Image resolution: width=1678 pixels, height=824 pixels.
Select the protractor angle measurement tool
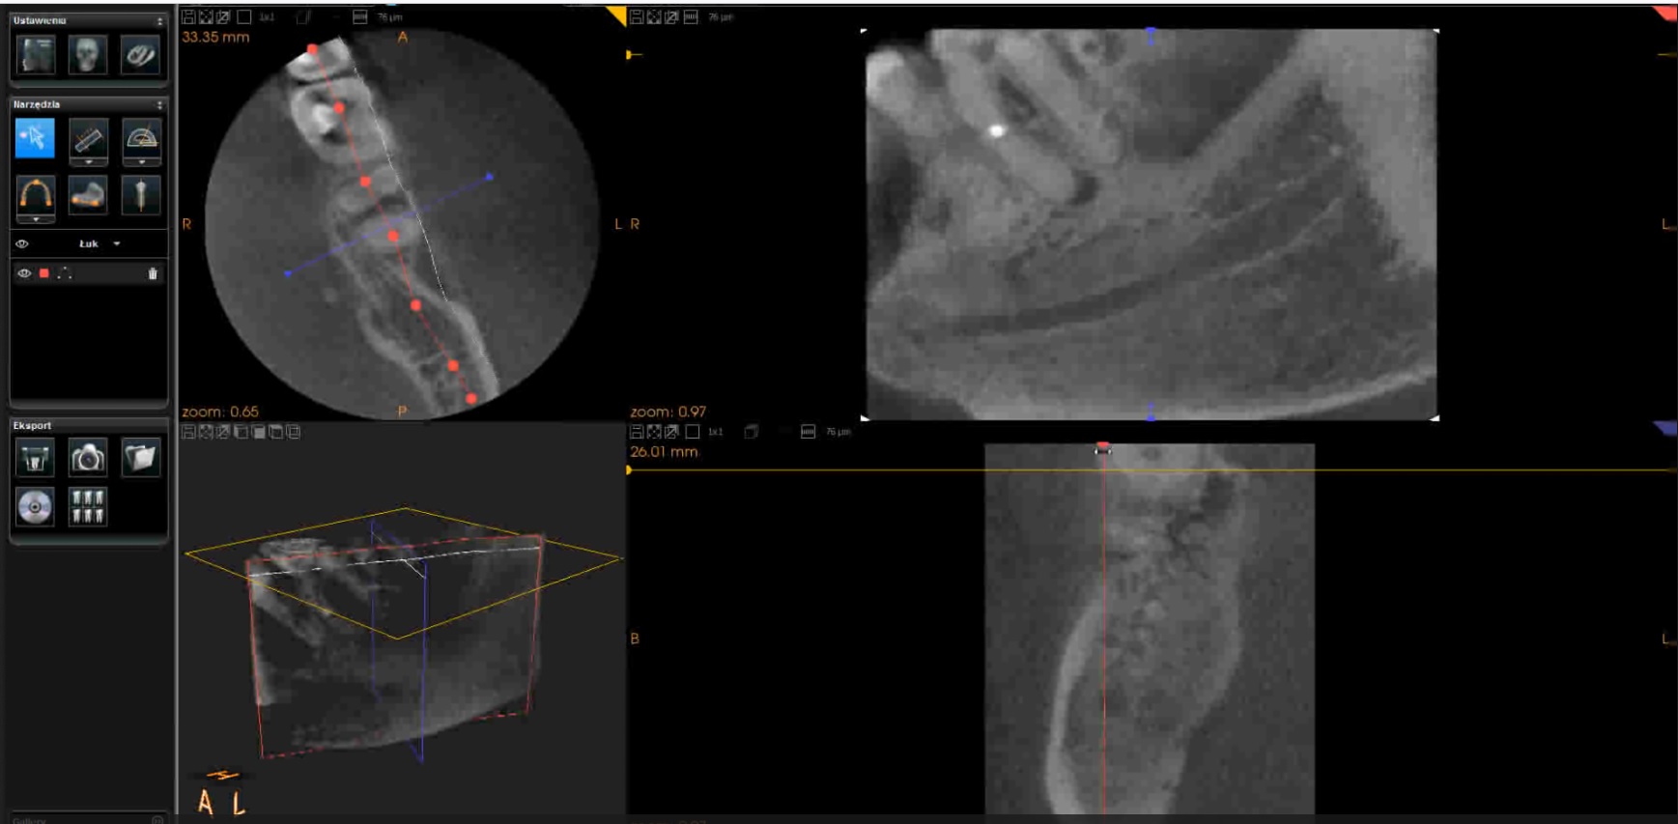point(141,139)
